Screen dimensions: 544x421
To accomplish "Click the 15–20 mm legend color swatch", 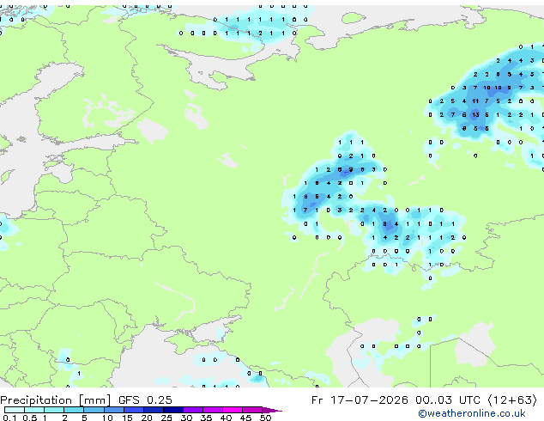I will [133, 410].
